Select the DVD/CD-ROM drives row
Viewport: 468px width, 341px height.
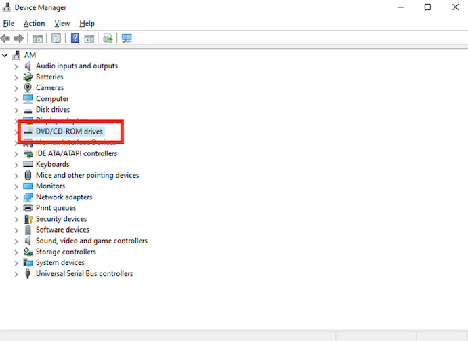point(63,132)
